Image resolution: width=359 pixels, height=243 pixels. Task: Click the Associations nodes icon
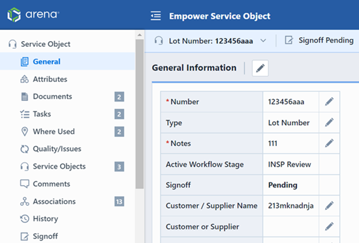25,201
